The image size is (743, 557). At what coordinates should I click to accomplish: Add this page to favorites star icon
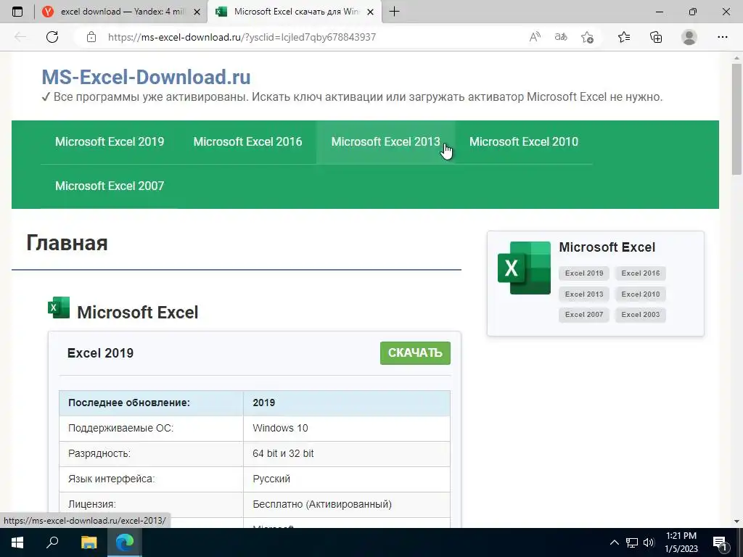point(587,37)
